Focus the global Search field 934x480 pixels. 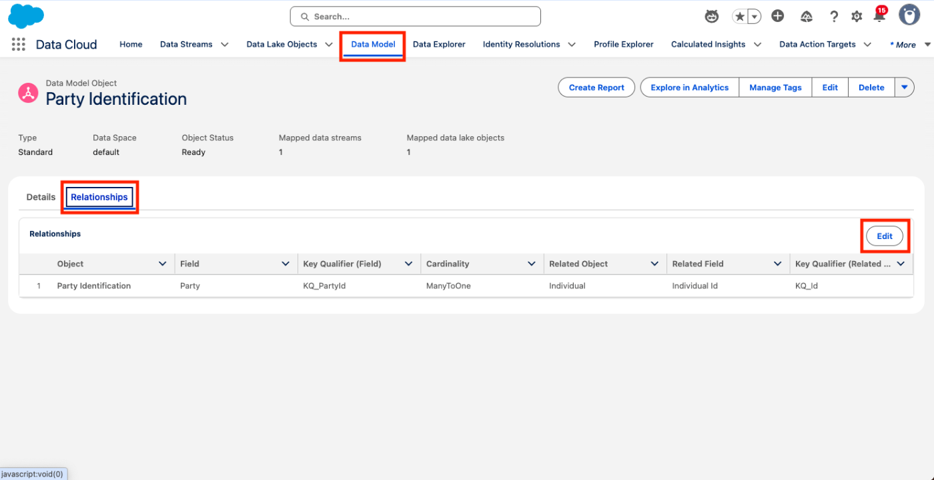pos(415,16)
